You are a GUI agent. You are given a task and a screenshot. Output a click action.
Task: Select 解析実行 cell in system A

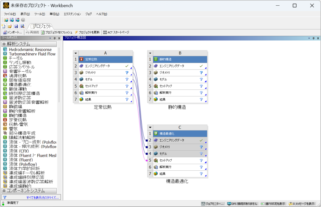click(105, 93)
